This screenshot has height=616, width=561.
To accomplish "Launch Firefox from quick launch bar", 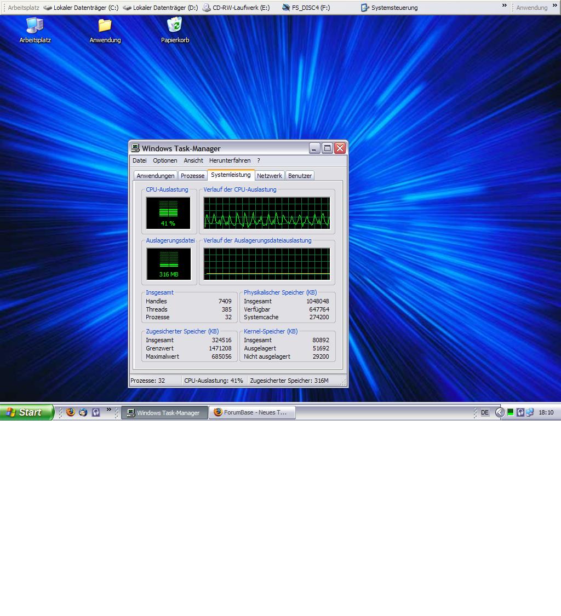I will 71,412.
